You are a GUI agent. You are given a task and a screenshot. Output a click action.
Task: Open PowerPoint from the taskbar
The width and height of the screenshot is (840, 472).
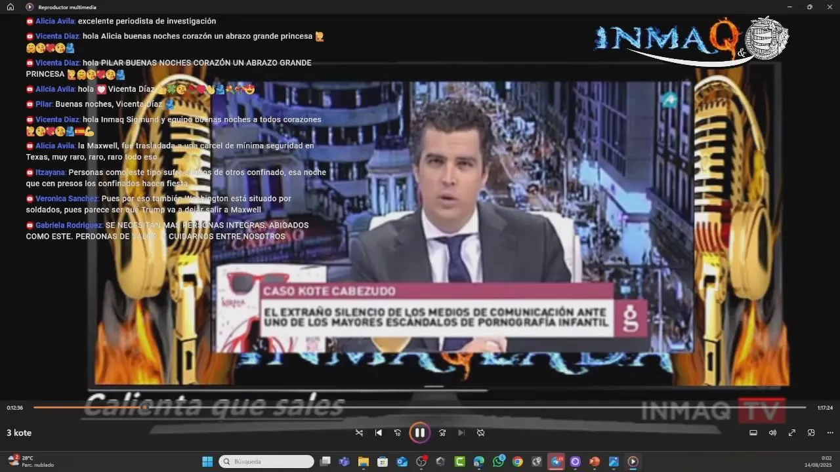pos(595,462)
